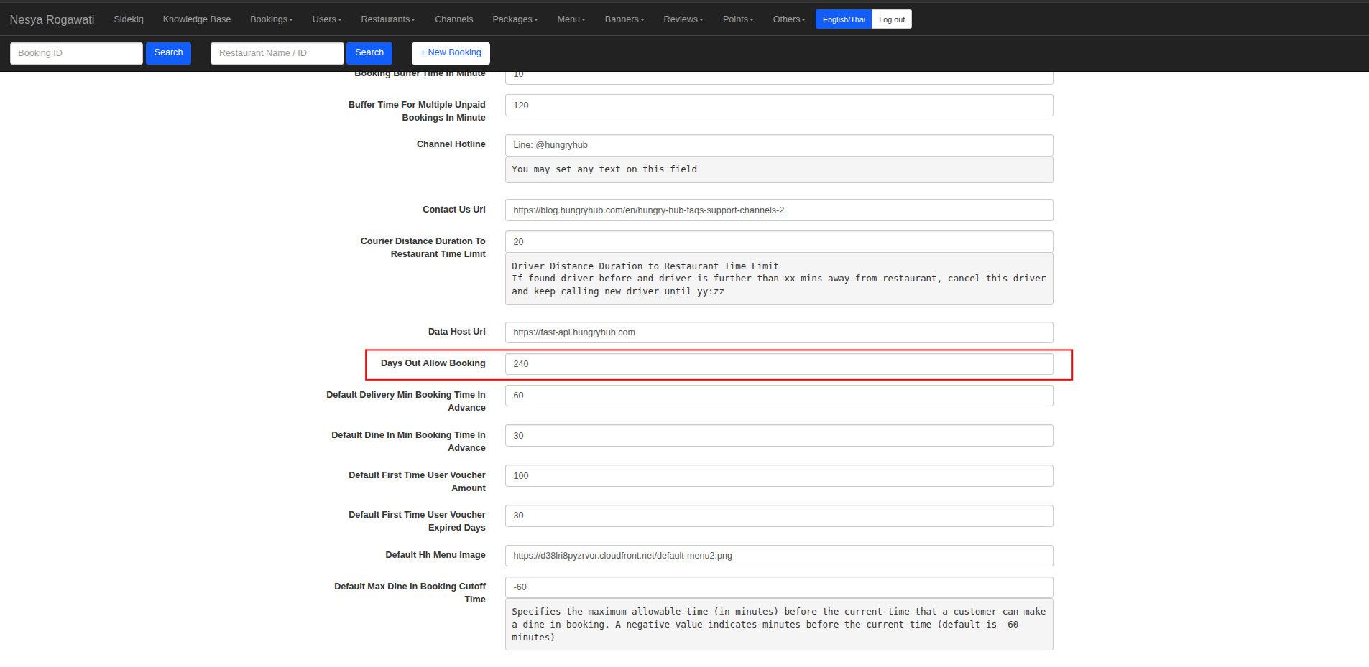The image size is (1369, 667).
Task: Click the Days Out Allow Booking field
Action: click(778, 364)
